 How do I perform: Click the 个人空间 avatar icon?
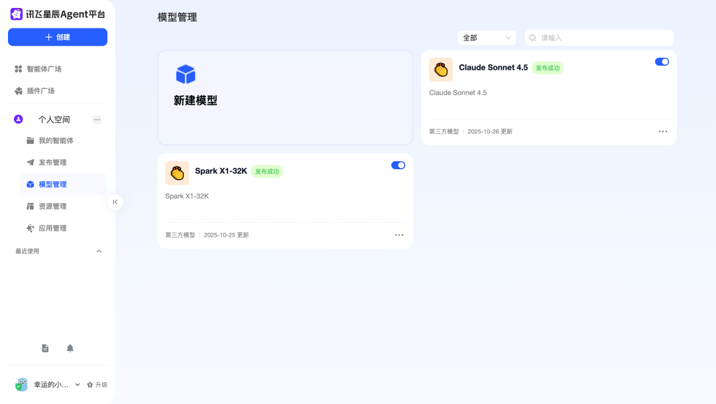pos(19,119)
